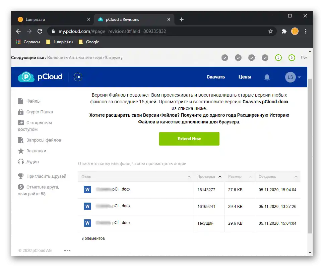
Task: Sort by Создана column arrow
Action: tap(296, 177)
